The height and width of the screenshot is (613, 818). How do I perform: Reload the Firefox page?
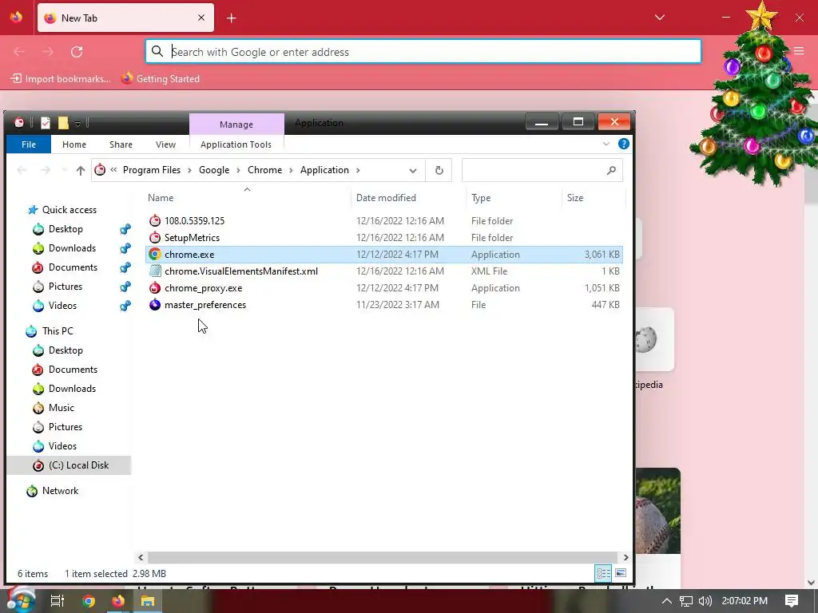(77, 52)
